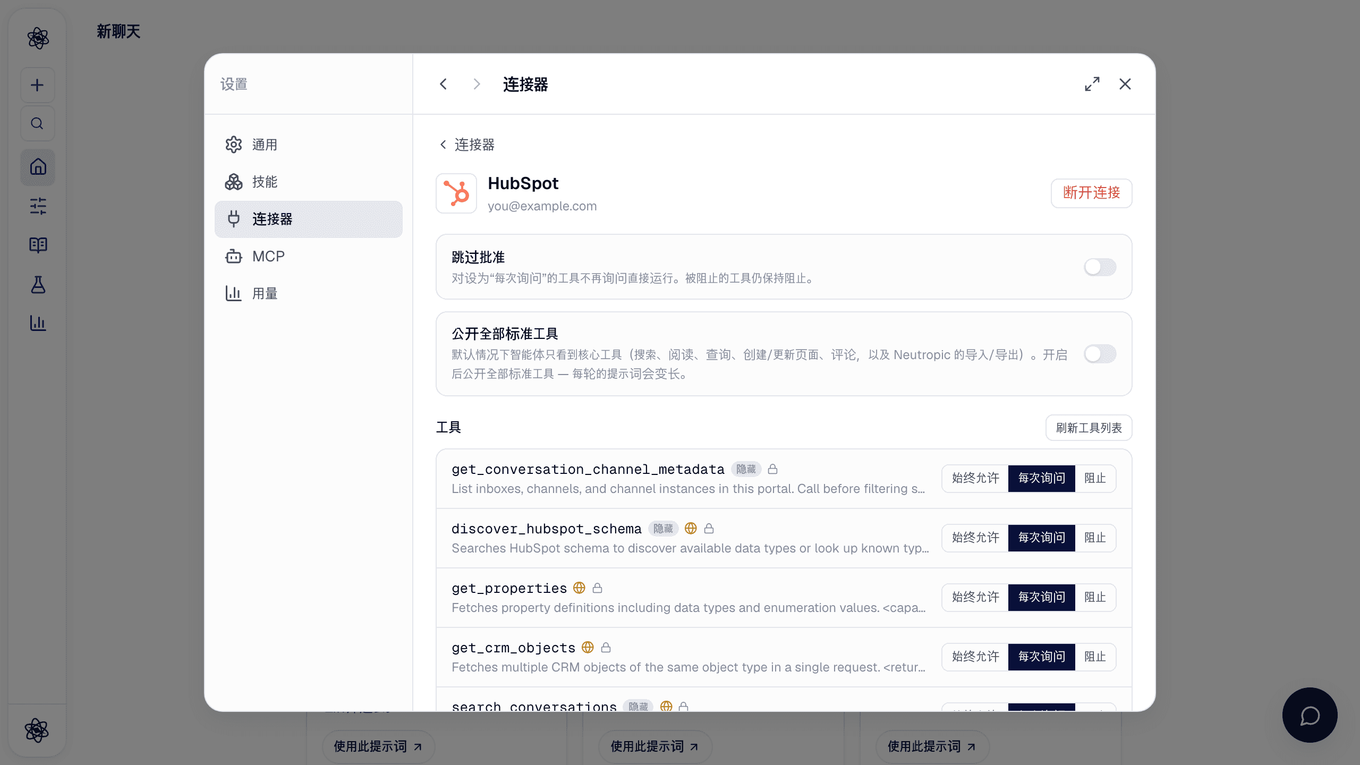Start a new chat with plus icon
This screenshot has height=765, width=1360.
[x=37, y=85]
